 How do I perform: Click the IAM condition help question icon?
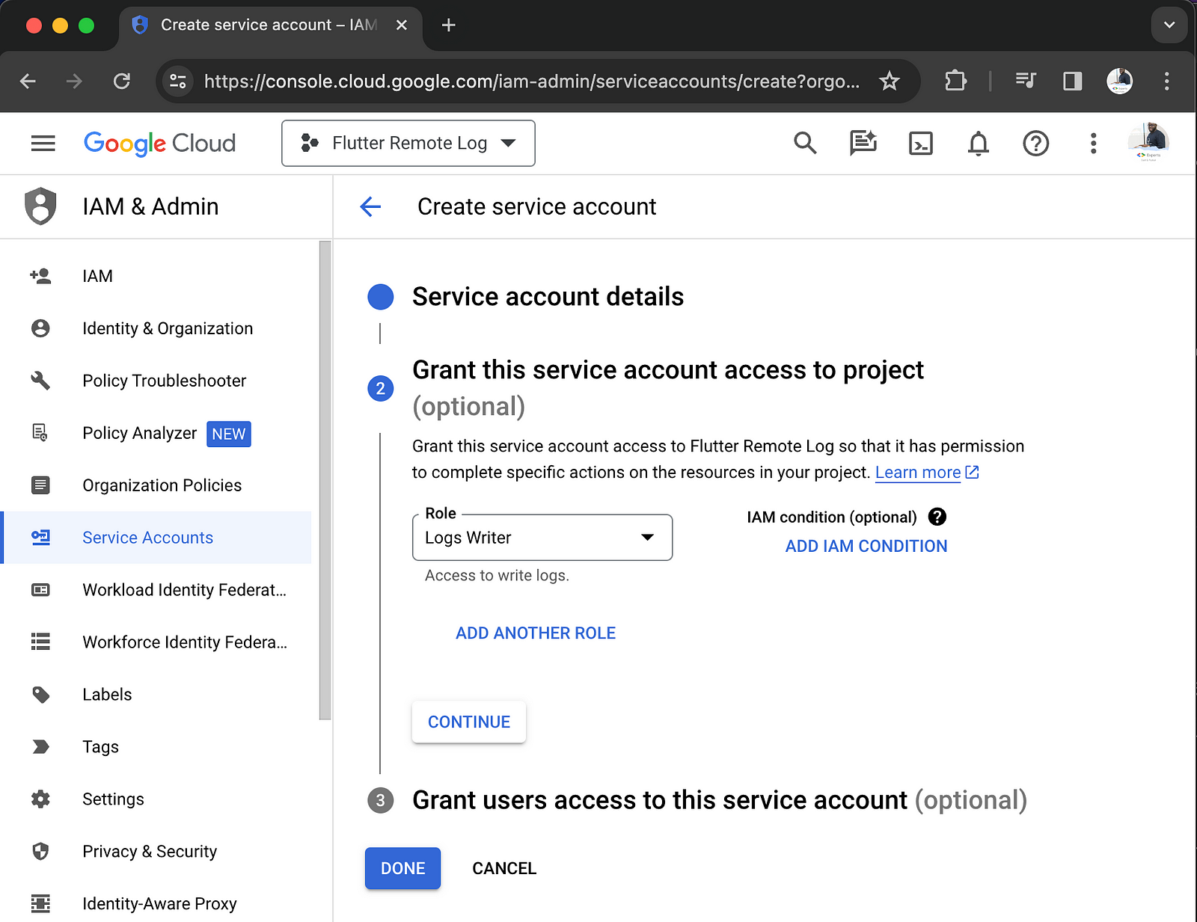(x=937, y=517)
